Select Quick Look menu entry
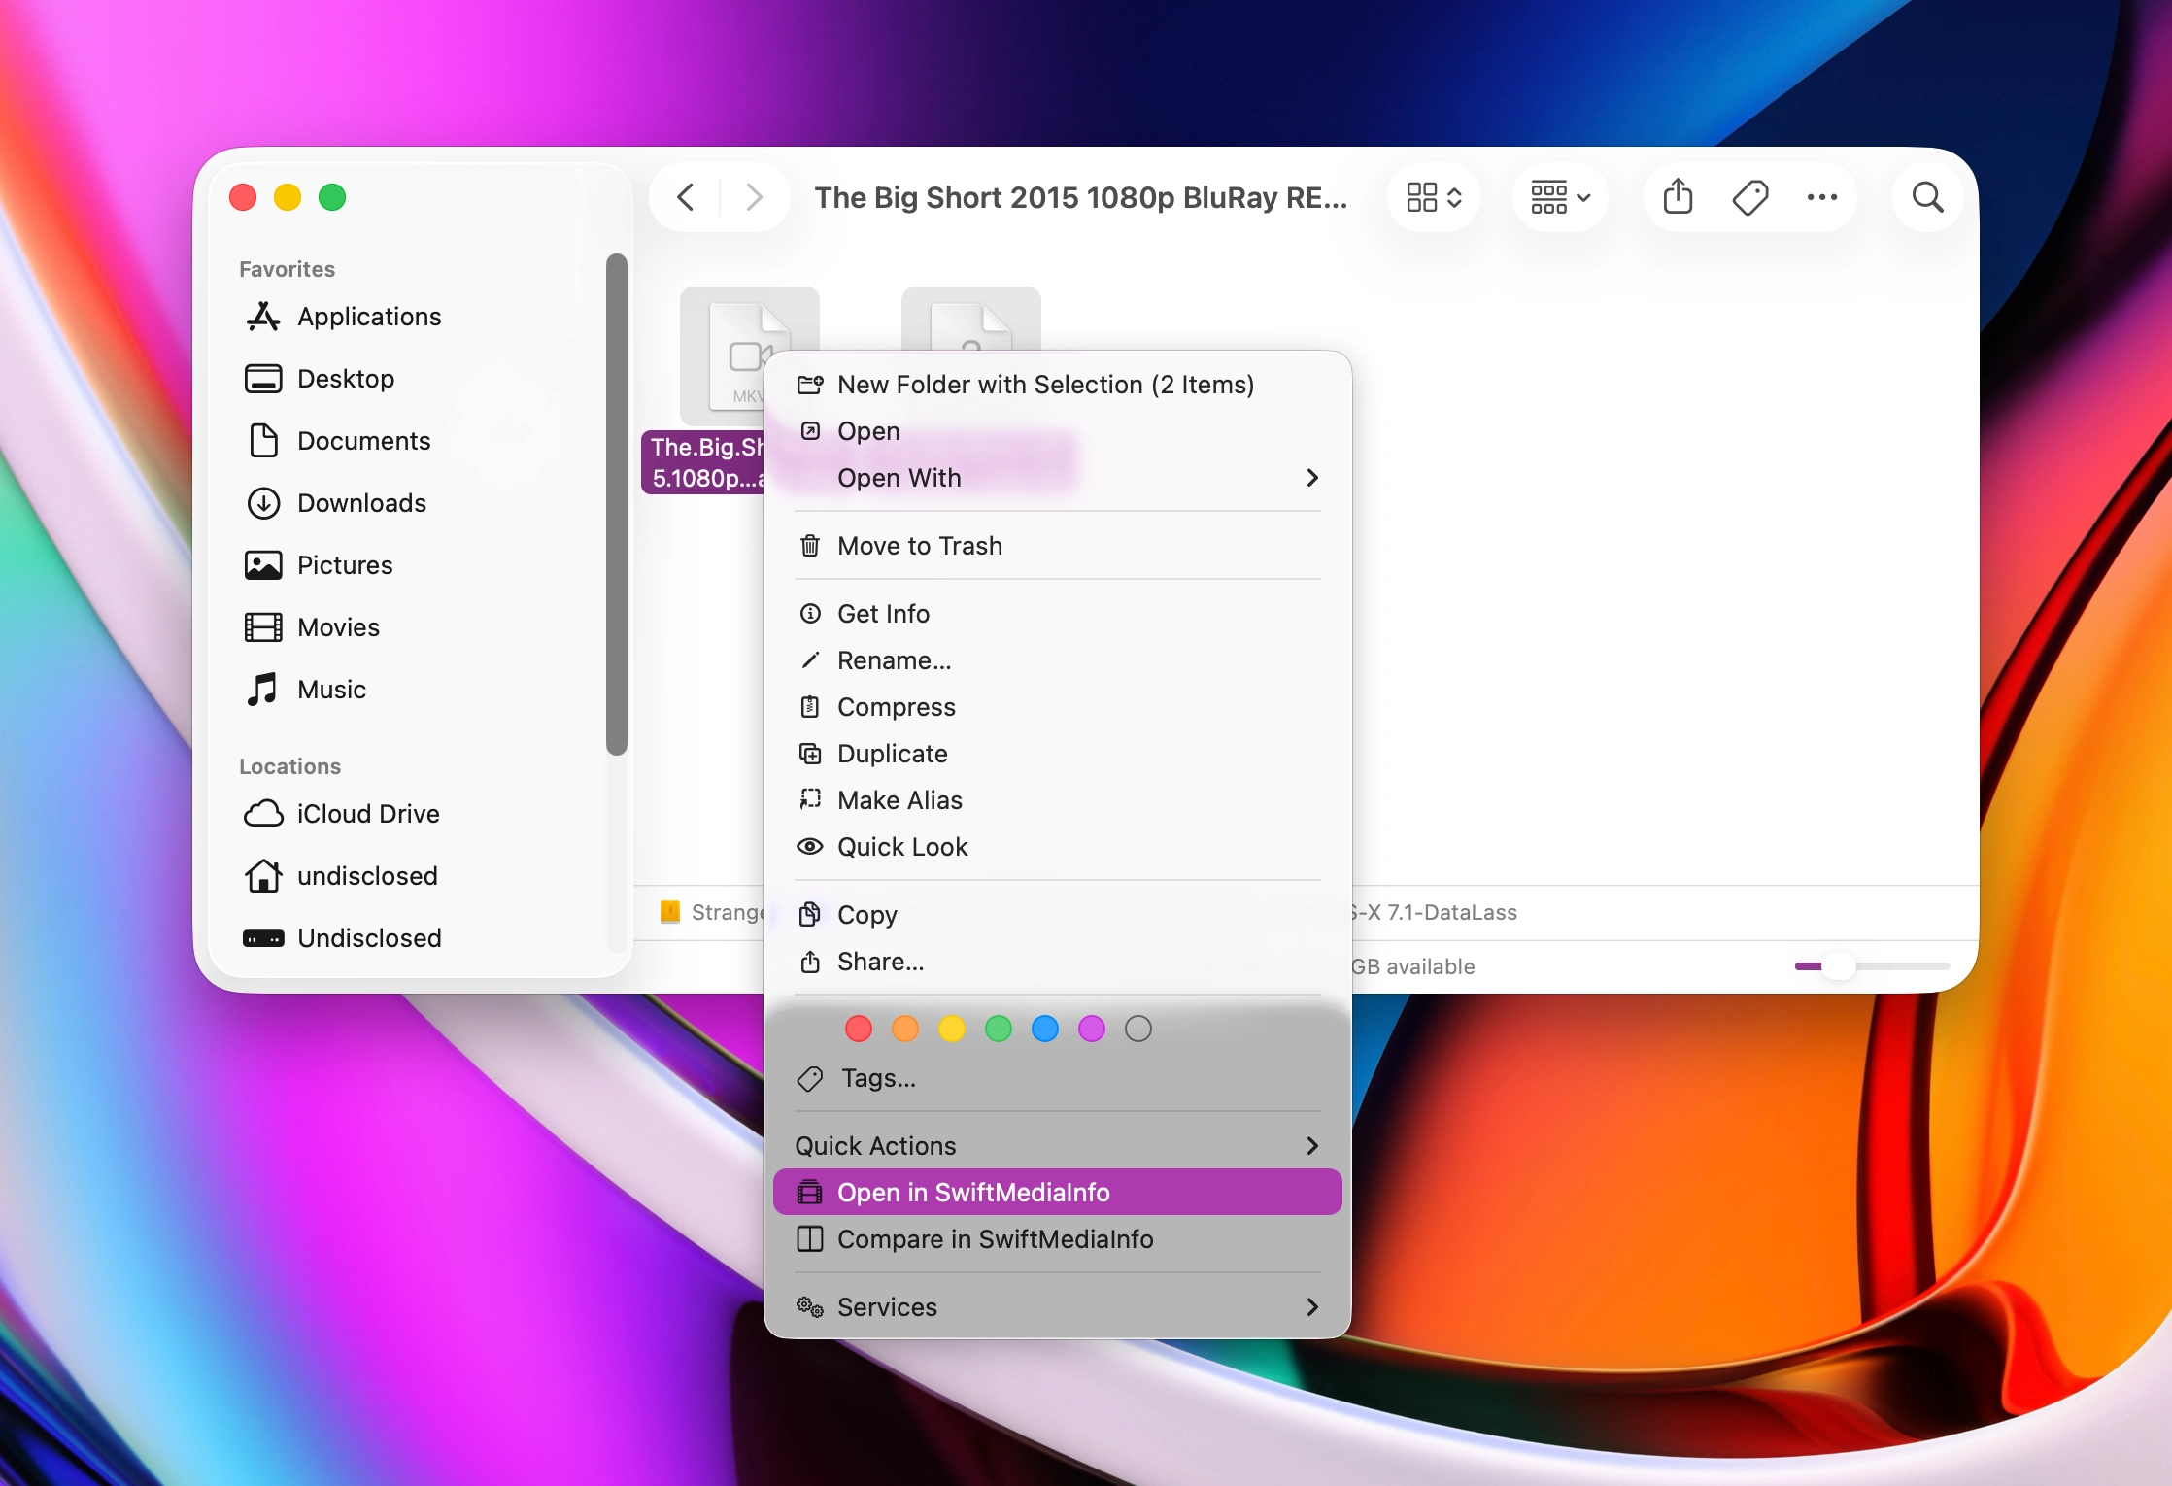 [x=1057, y=846]
